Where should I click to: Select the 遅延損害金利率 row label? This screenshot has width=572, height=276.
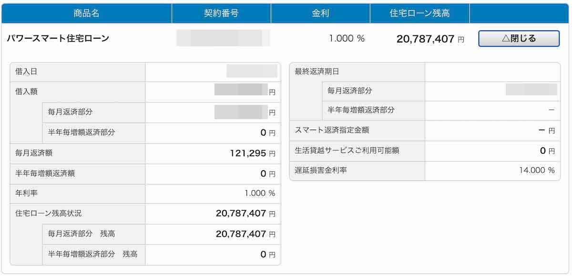pyautogui.click(x=321, y=170)
